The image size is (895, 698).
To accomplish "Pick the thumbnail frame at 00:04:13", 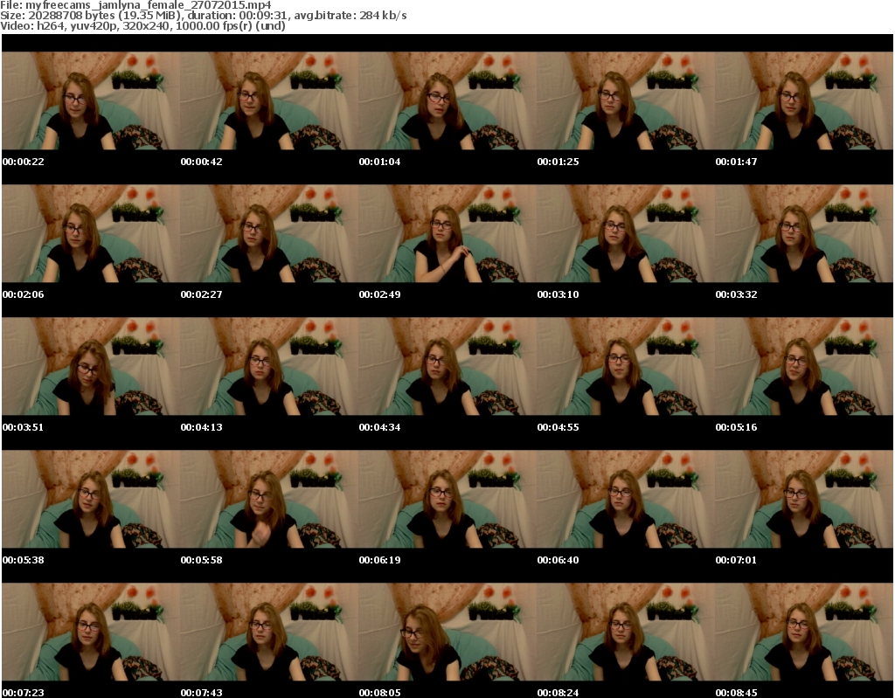I will (269, 366).
